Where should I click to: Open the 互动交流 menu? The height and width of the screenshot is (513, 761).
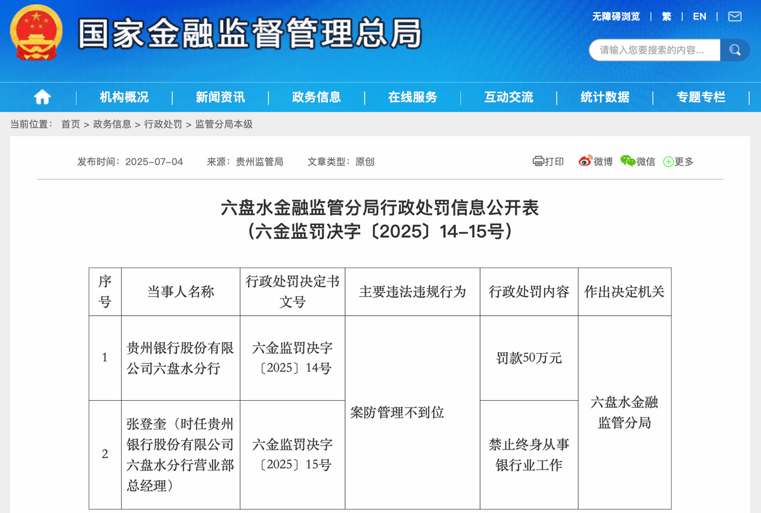tap(509, 97)
